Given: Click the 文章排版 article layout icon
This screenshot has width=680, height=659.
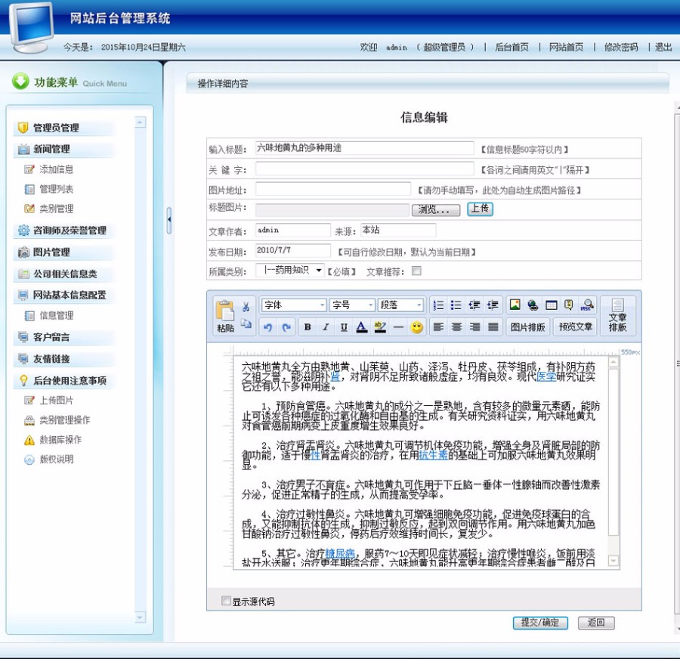Looking at the screenshot, I should tap(617, 315).
